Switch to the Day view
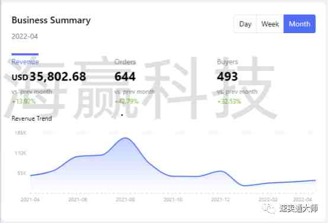 coord(245,24)
